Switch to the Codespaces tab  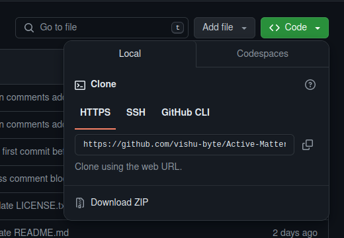tap(263, 54)
